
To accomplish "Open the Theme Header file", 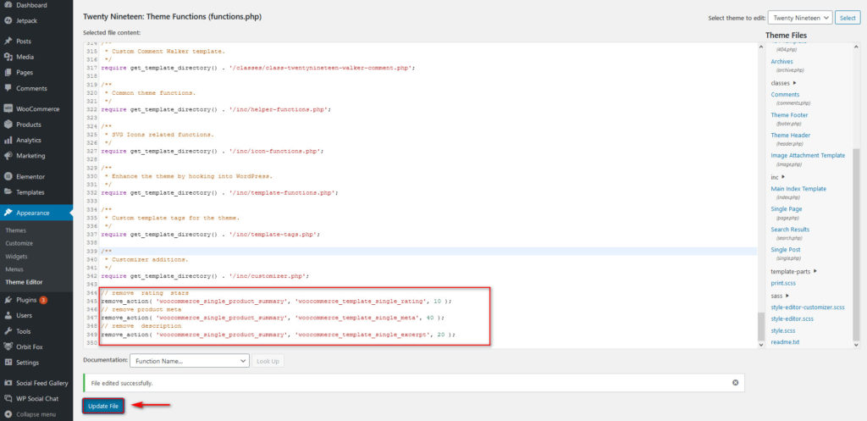I will (x=791, y=136).
